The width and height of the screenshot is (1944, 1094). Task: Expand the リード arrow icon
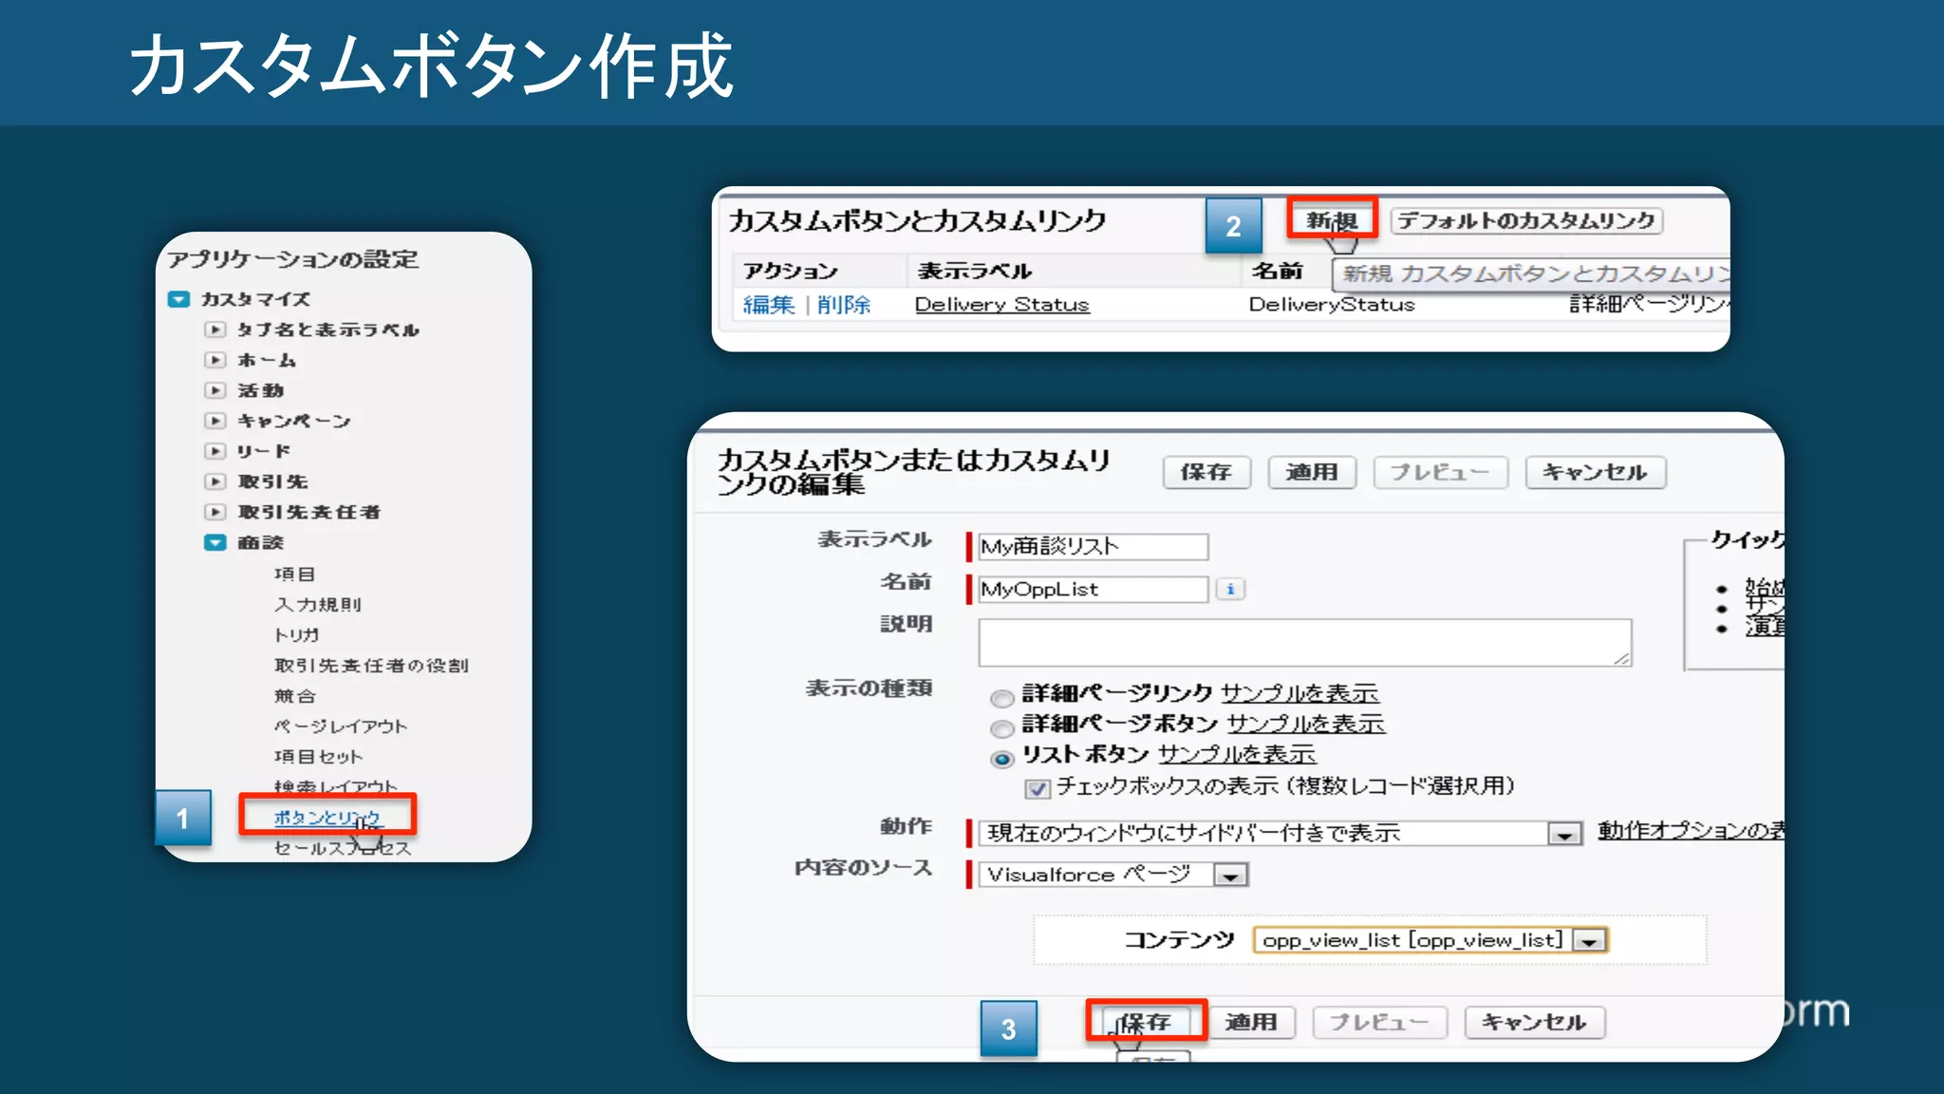pyautogui.click(x=215, y=451)
